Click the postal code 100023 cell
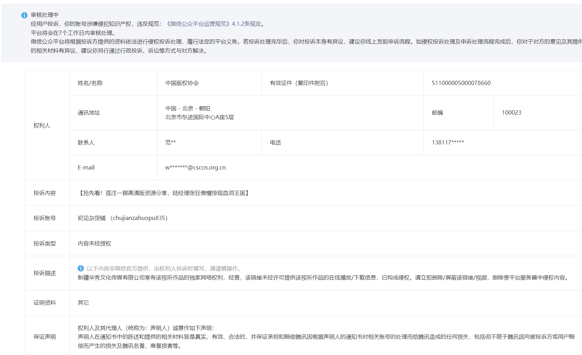Viewport: 582px width, 355px height. [511, 112]
